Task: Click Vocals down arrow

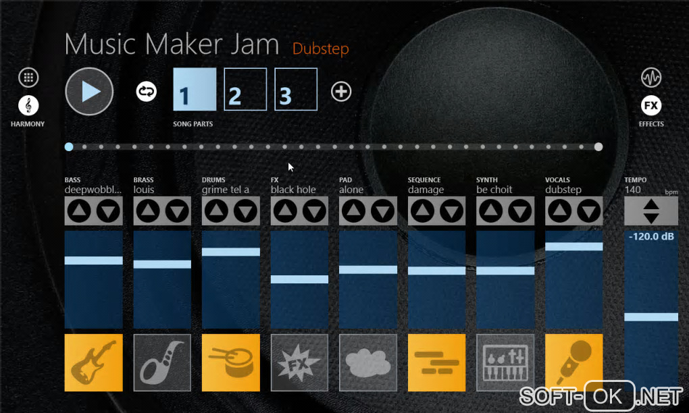Action: point(588,211)
